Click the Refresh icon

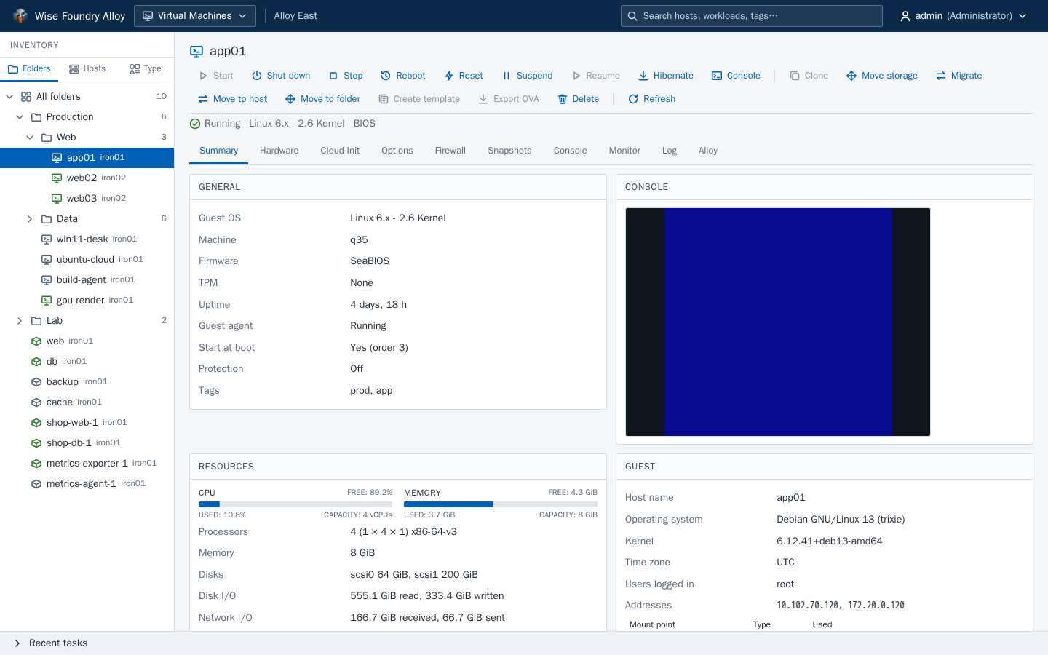point(633,99)
